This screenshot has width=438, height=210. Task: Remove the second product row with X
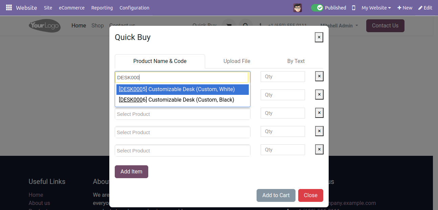tap(319, 94)
